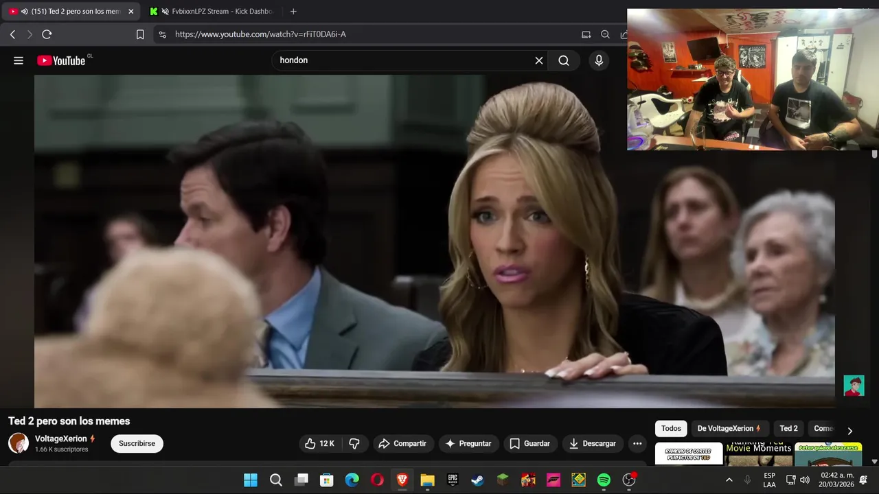
Task: Open Windows taskbar search
Action: click(276, 480)
